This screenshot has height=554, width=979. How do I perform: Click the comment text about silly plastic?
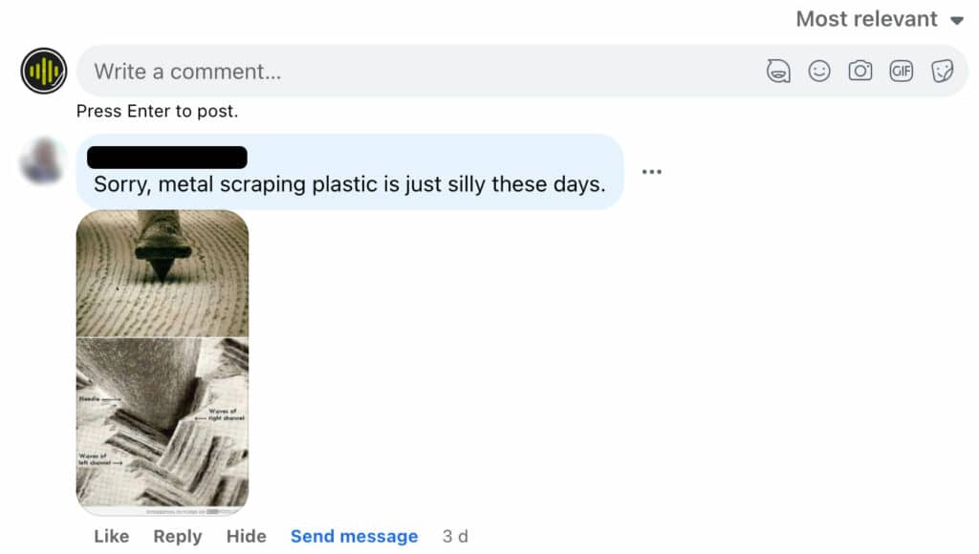click(x=350, y=184)
